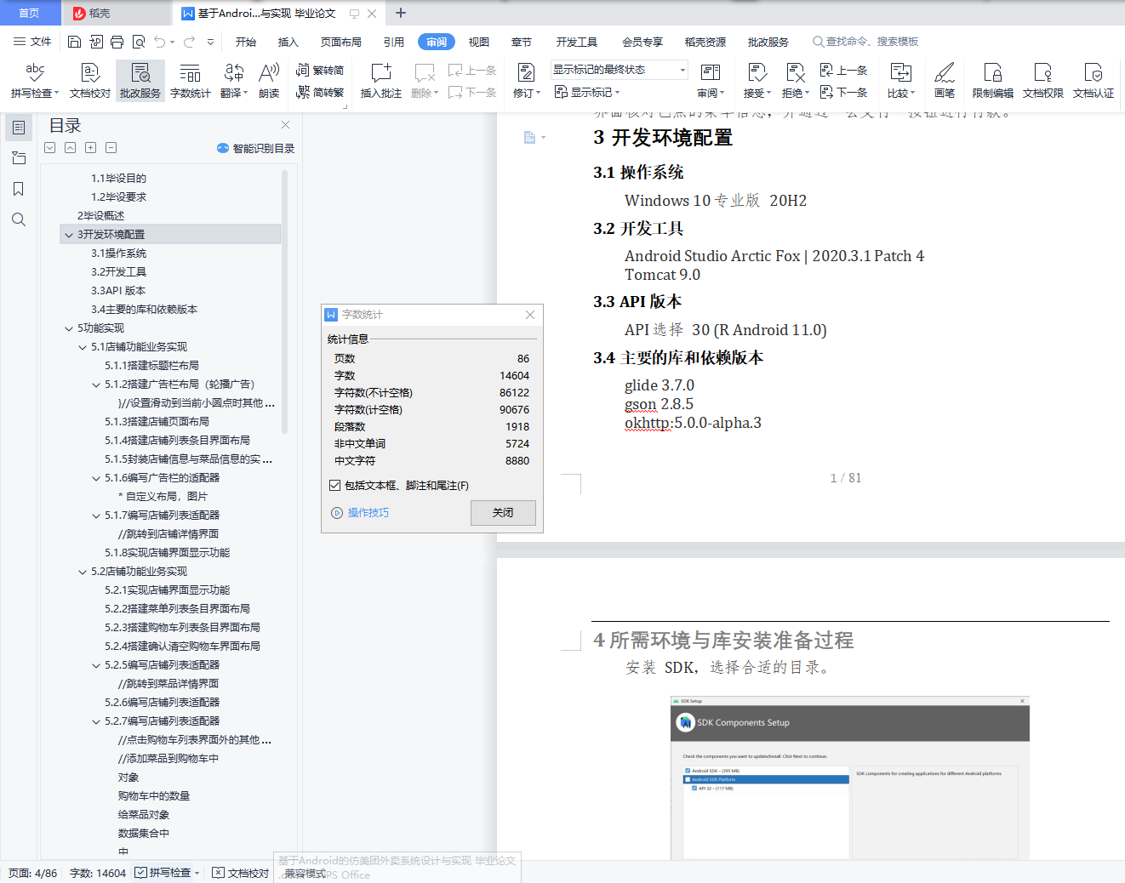Jump to 2毕设概述 in outline
Screen dimensions: 1125x883
point(100,216)
